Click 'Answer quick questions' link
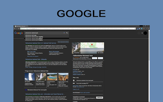Image resolution: width=163 pixels, height=102 pixels. pyautogui.click(x=85, y=93)
